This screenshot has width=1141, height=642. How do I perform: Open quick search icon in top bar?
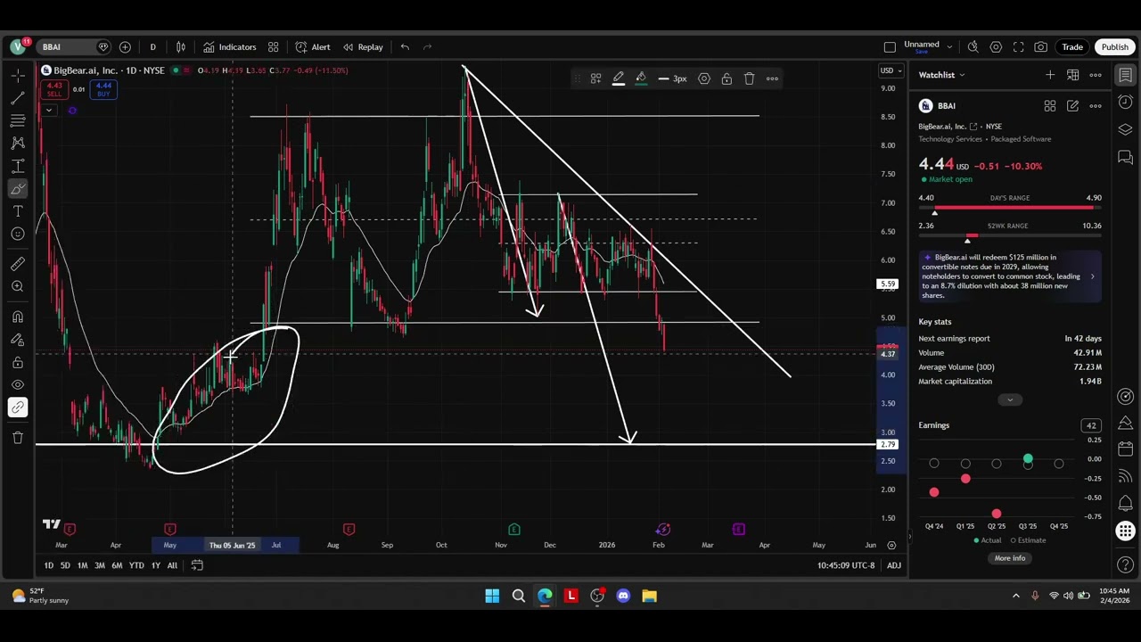pos(973,47)
